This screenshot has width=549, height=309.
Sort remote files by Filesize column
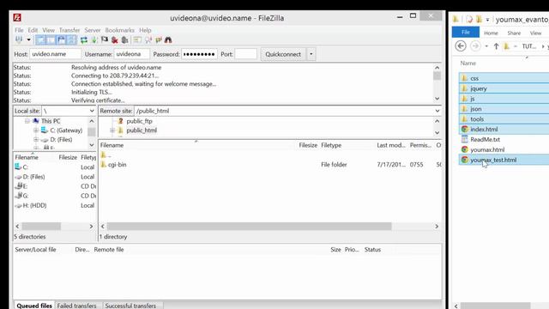click(308, 145)
